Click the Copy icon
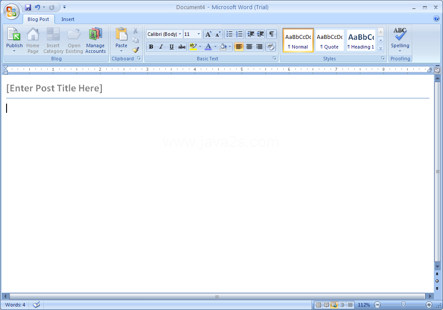The width and height of the screenshot is (443, 310). (x=135, y=40)
